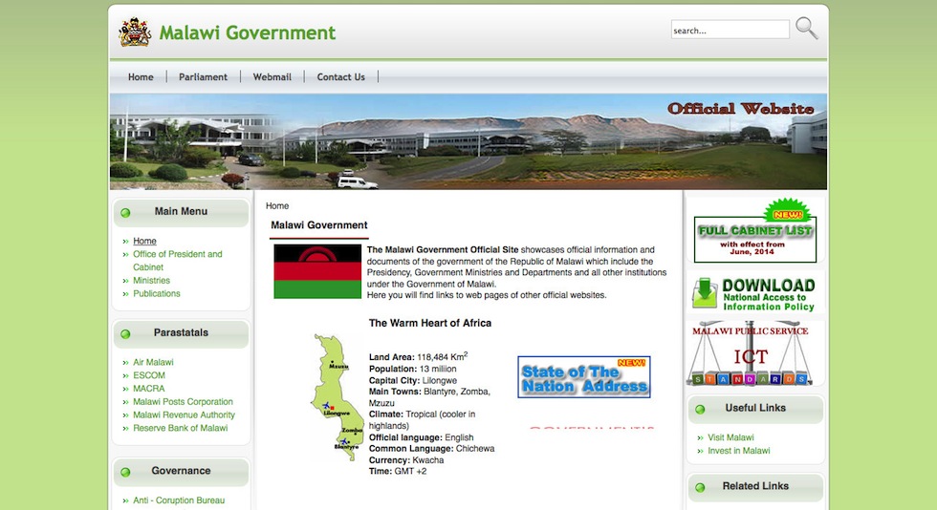937x510 pixels.
Task: Visit the Air Malawi parastatal link
Action: point(153,362)
